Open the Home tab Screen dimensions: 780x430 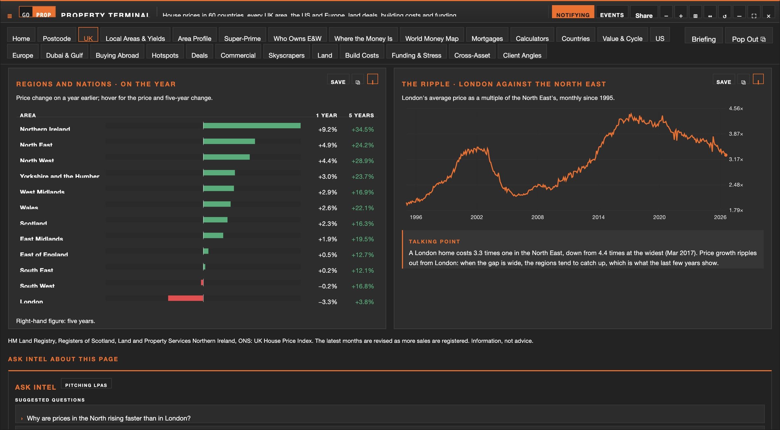tap(21, 35)
